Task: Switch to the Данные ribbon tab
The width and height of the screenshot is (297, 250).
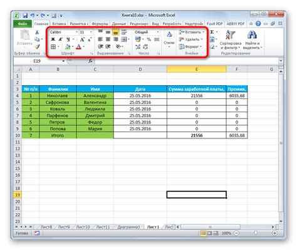Action: 119,24
